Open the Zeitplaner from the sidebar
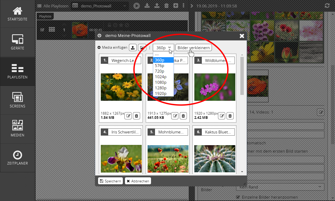The height and width of the screenshot is (201, 335). coord(18,158)
